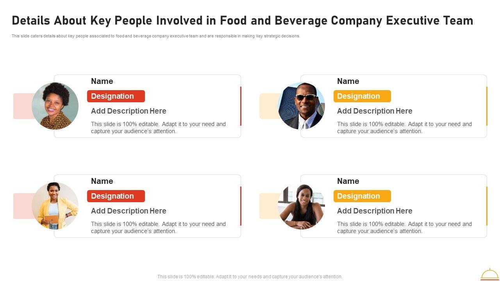Click the Name heading in the top-left card
Image resolution: width=500 pixels, height=281 pixels.
coord(102,81)
